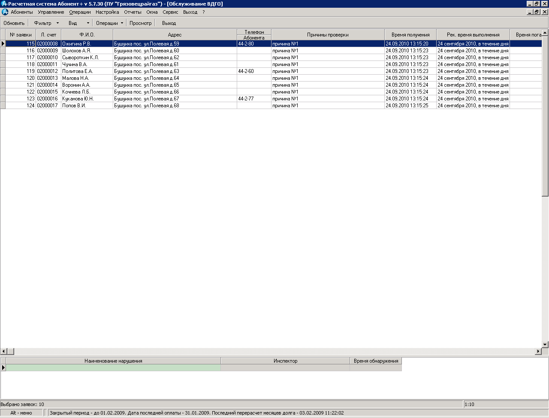Open the Абоненты menu

(22, 12)
